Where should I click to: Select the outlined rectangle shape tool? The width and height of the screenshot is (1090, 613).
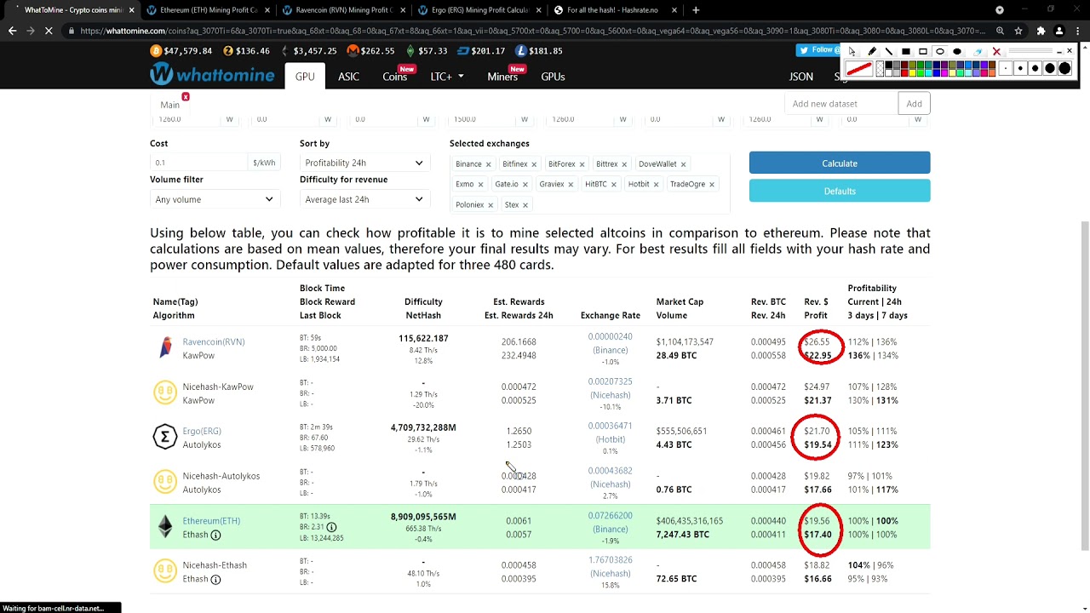pos(923,51)
